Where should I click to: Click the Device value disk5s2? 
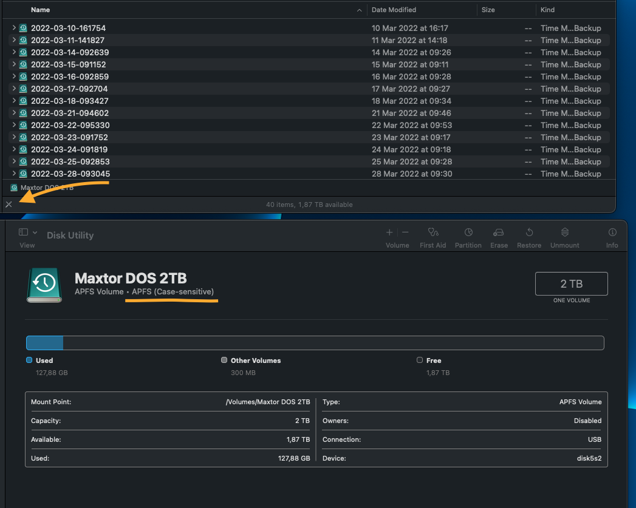click(x=589, y=458)
